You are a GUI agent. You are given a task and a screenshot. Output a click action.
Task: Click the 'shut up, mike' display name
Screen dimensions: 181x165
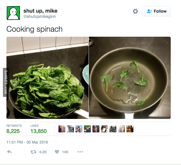tap(40, 11)
